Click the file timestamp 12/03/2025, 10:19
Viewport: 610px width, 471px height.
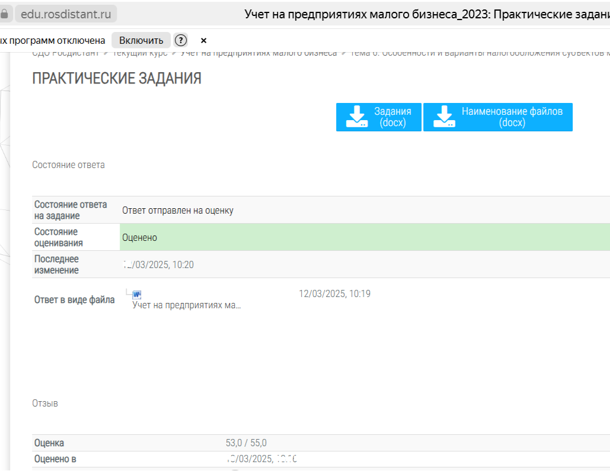point(334,294)
